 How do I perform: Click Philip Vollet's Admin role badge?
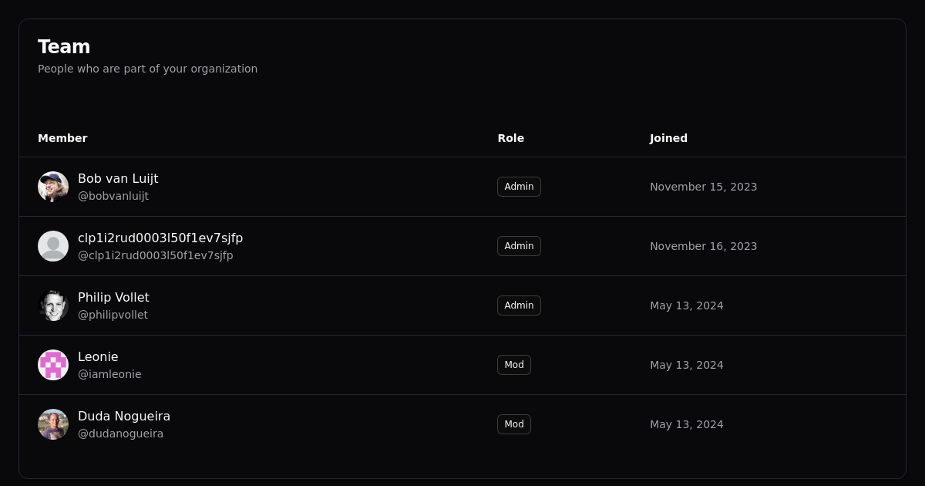point(519,305)
